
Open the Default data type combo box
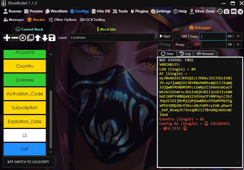point(234,36)
